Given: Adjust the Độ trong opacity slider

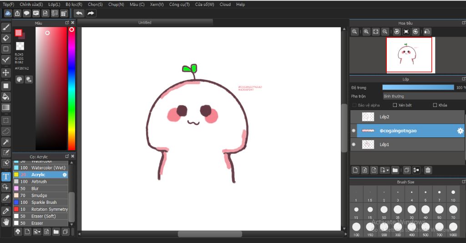Looking at the screenshot, I should 418,87.
